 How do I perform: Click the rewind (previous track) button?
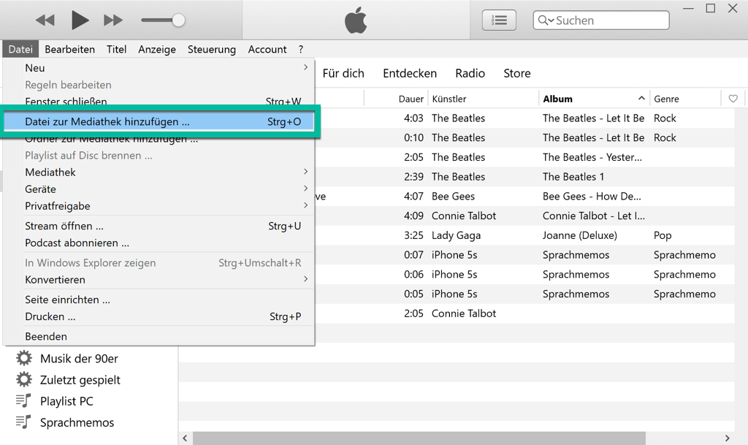pos(45,20)
